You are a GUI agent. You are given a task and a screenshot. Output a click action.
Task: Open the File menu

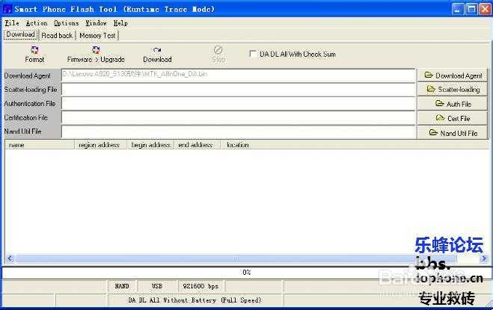point(12,23)
